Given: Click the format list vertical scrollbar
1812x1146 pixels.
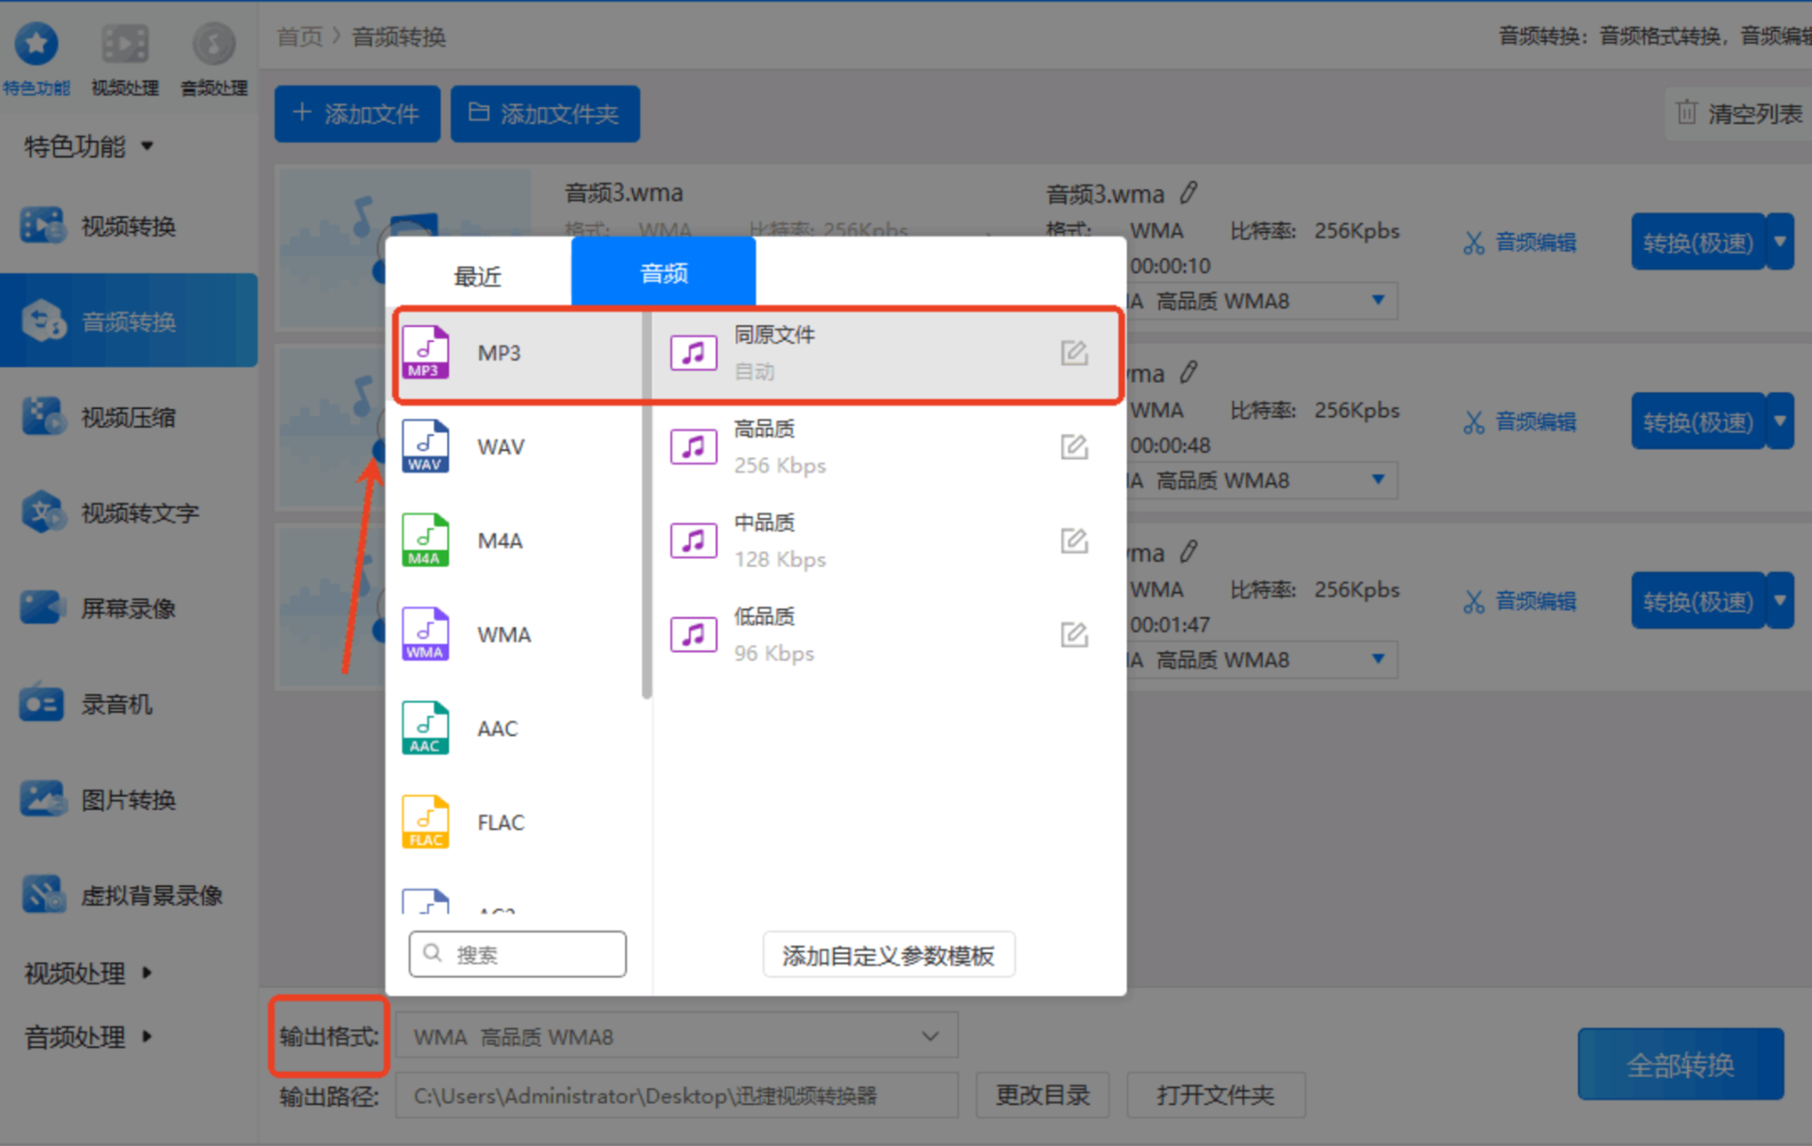Looking at the screenshot, I should pyautogui.click(x=647, y=503).
